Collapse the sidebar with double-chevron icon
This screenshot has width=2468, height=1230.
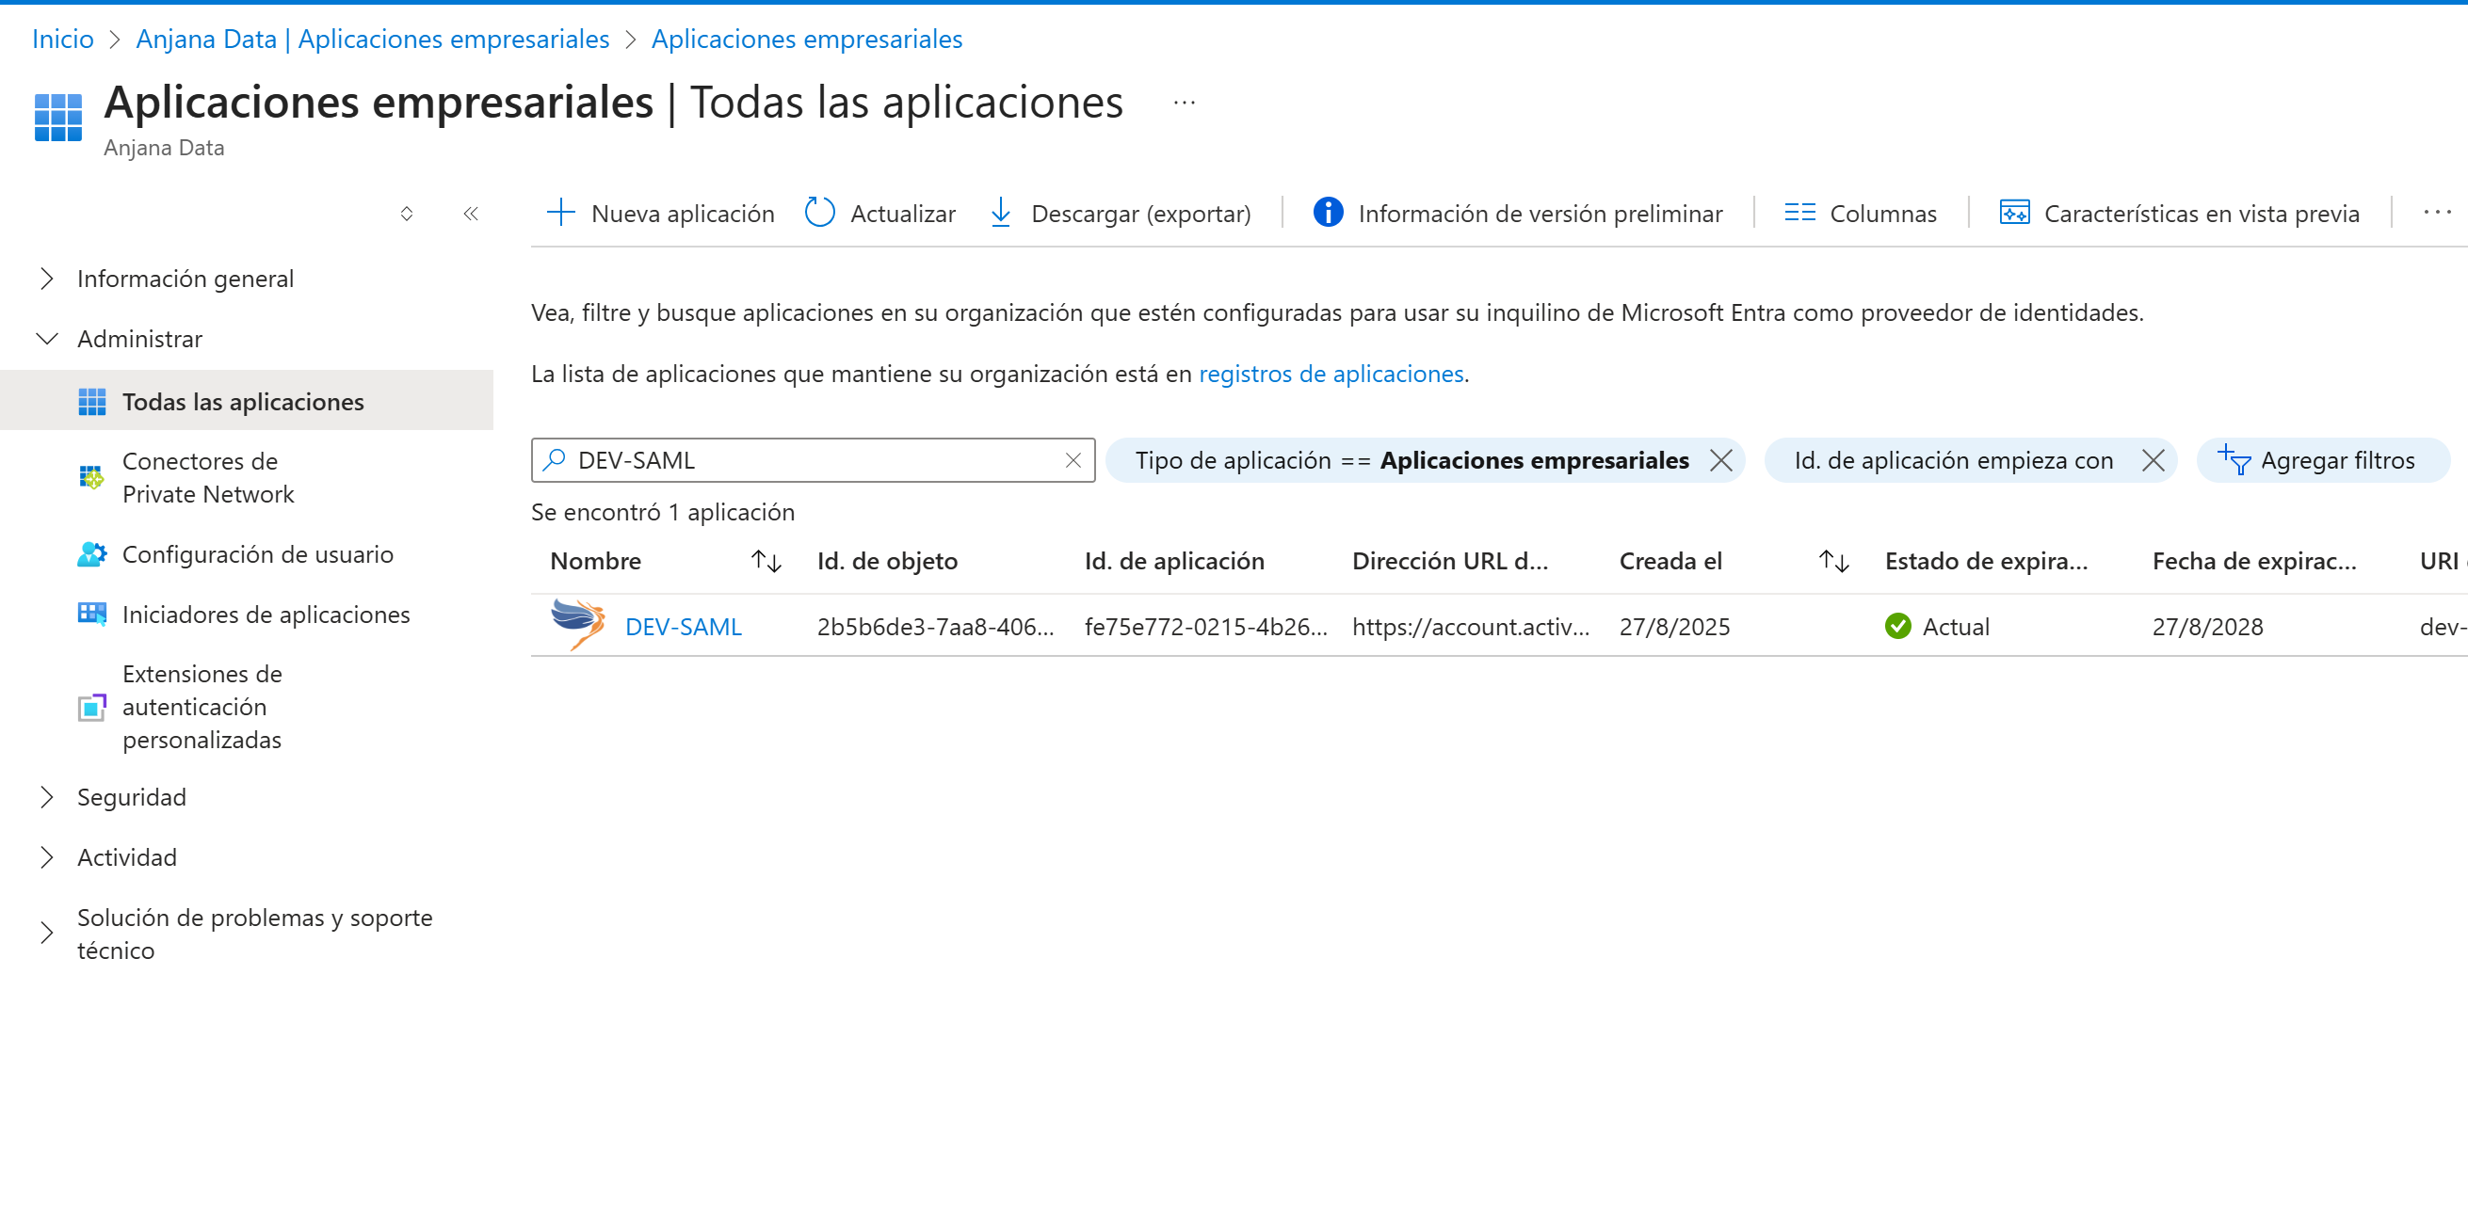tap(471, 214)
